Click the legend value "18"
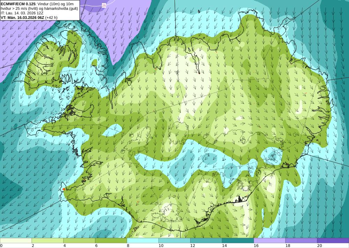Image resolution: width=349 pixels, height=248 pixels. [x=288, y=246]
